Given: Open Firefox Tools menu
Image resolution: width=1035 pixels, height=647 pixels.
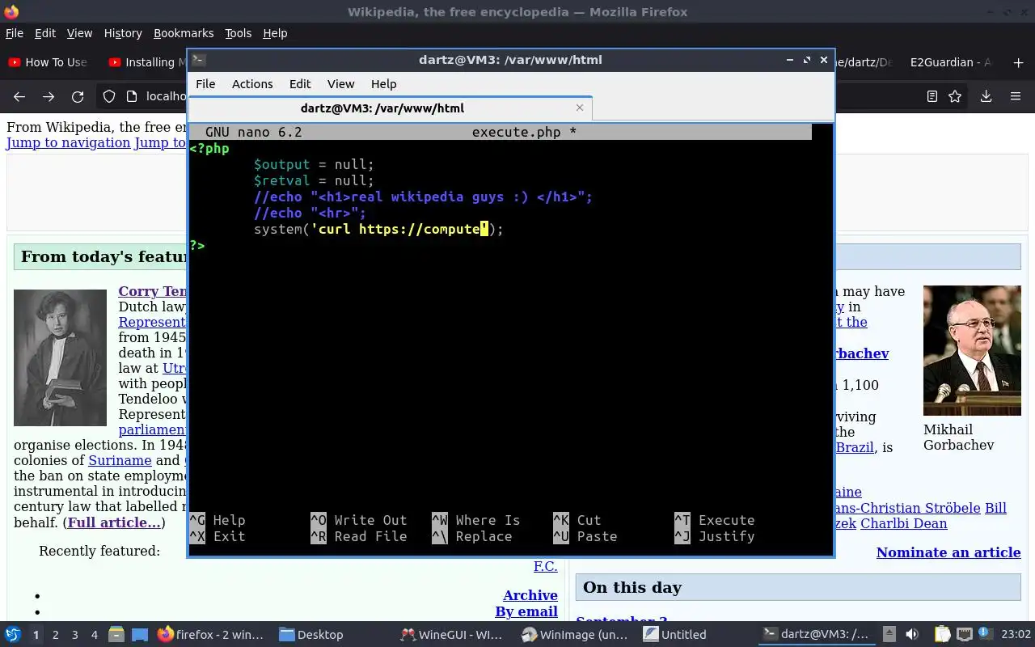Looking at the screenshot, I should [x=238, y=33].
